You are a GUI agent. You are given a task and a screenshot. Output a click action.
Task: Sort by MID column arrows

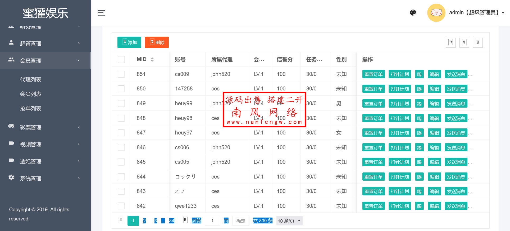click(x=152, y=60)
